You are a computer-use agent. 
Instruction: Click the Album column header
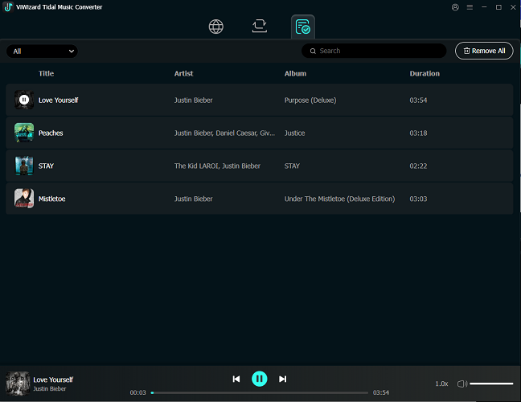(x=295, y=73)
